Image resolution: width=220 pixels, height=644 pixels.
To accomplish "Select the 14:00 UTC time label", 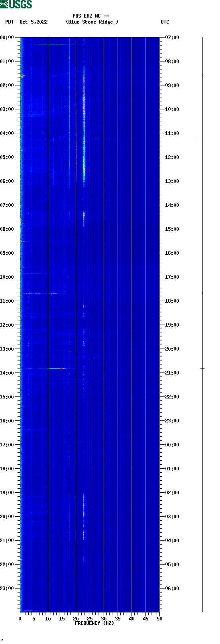I will pyautogui.click(x=172, y=205).
